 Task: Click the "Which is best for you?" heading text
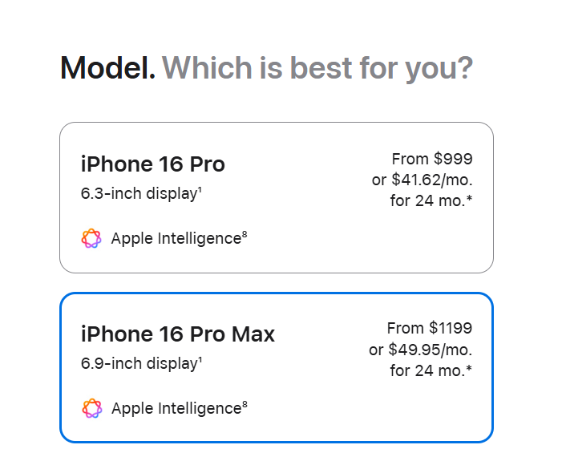317,68
